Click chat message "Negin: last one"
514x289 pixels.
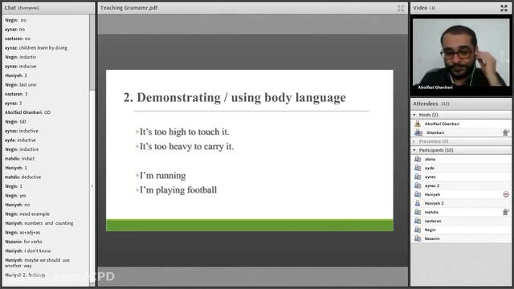click(x=20, y=84)
